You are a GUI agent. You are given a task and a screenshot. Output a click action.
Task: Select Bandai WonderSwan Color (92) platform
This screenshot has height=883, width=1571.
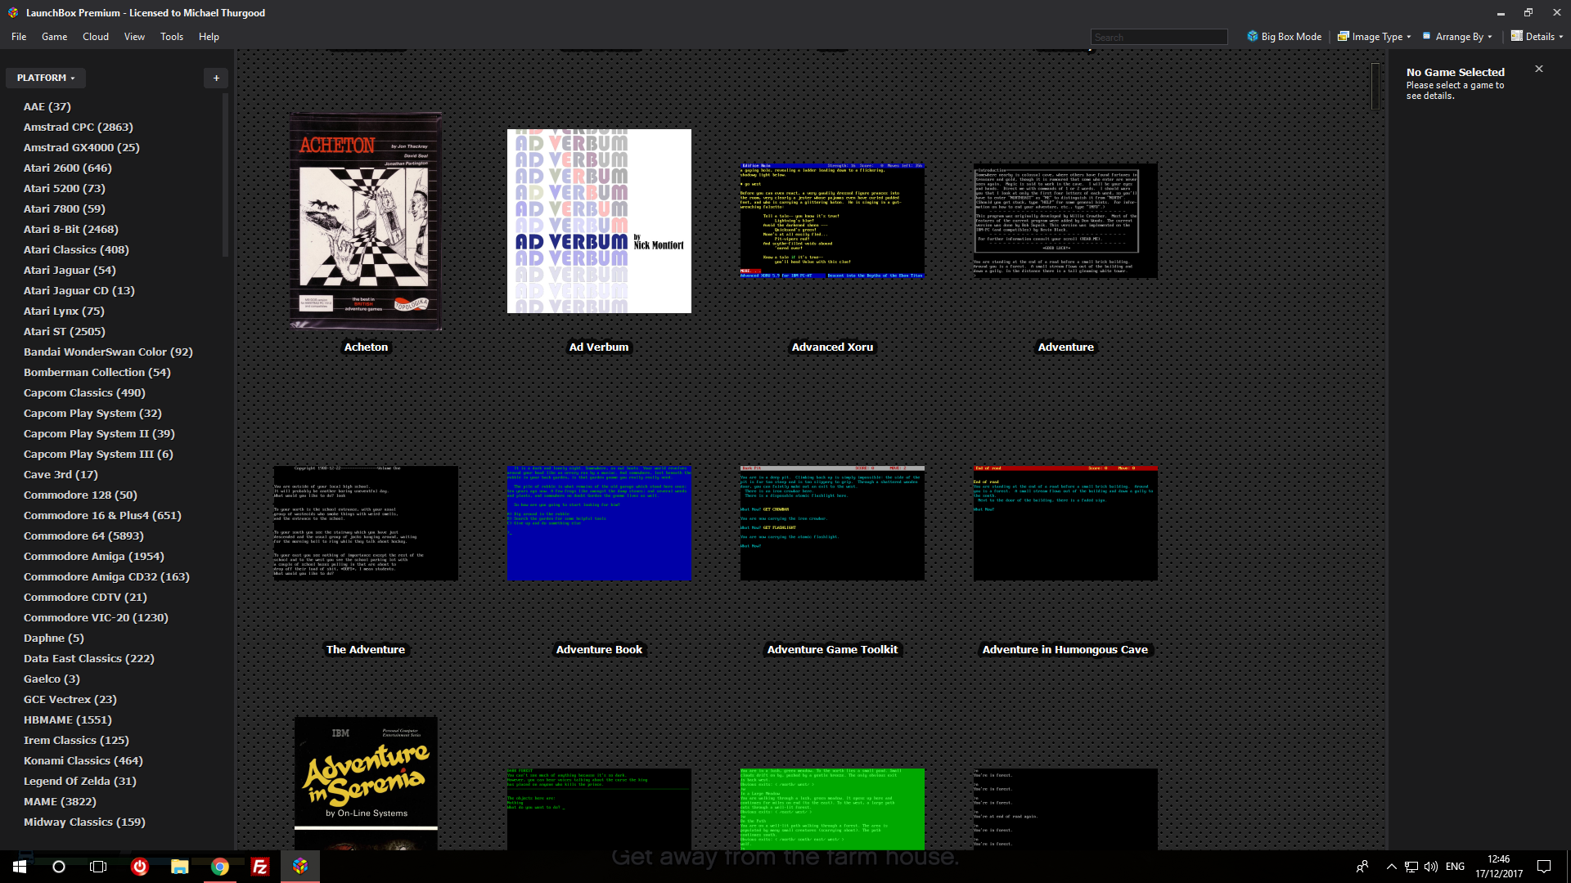pos(108,352)
